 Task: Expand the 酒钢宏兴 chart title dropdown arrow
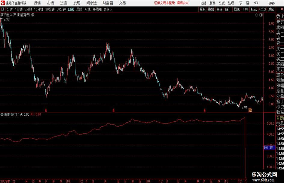pos(33,15)
